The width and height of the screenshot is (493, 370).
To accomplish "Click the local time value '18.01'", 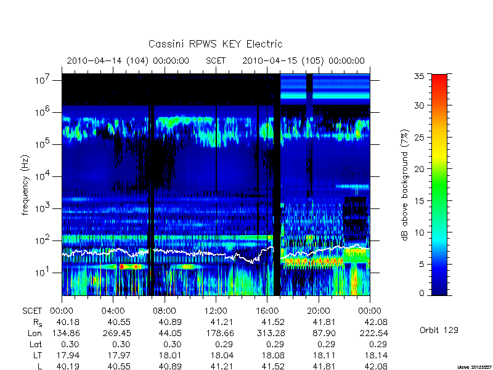I will coord(170,356).
